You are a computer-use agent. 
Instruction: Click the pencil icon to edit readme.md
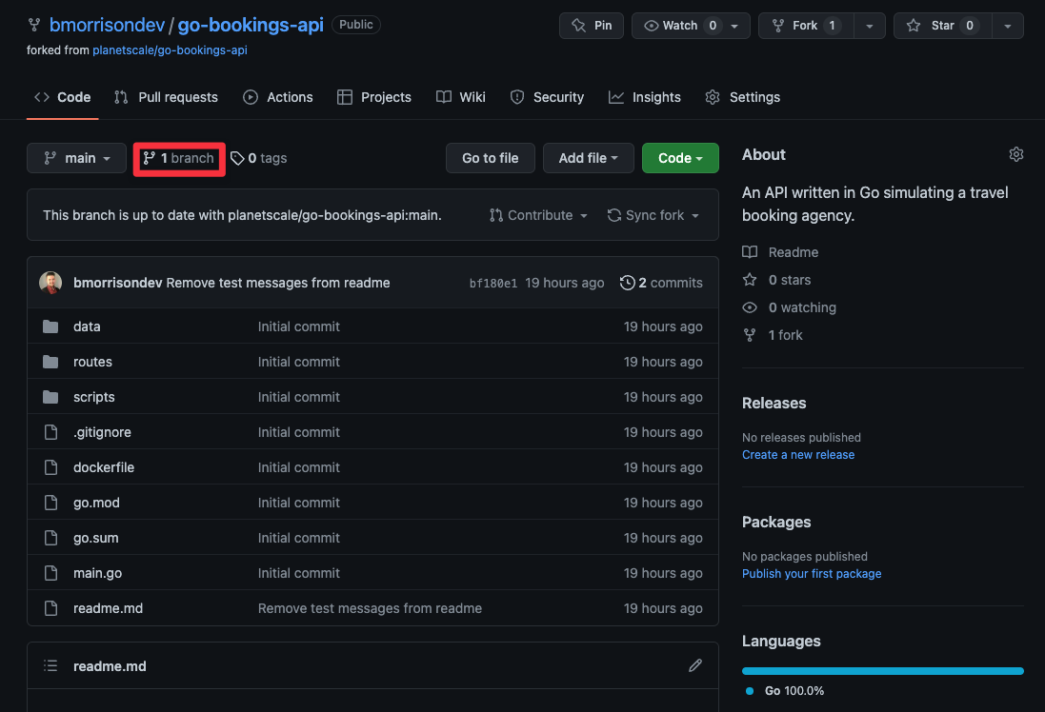[x=695, y=665]
